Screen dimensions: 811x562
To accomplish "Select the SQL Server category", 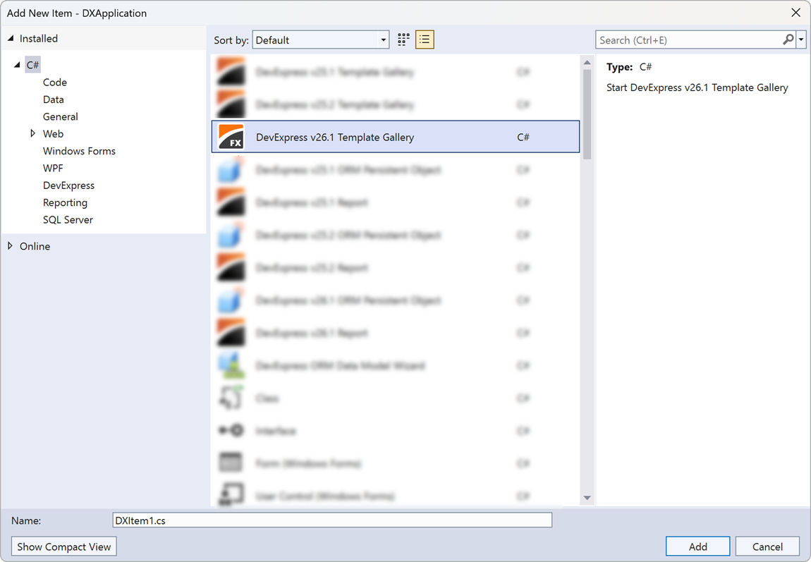I will (x=68, y=219).
